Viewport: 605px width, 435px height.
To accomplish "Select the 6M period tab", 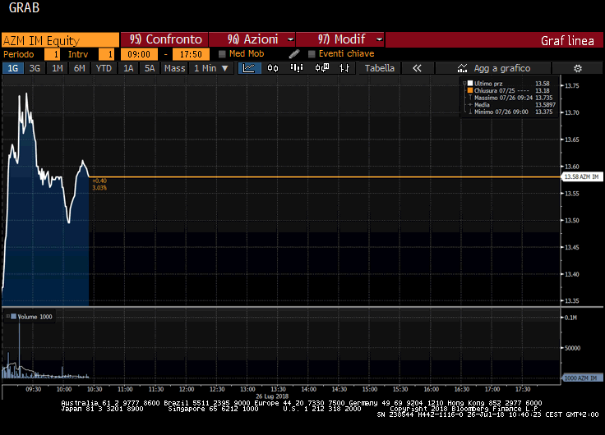I will pos(79,69).
